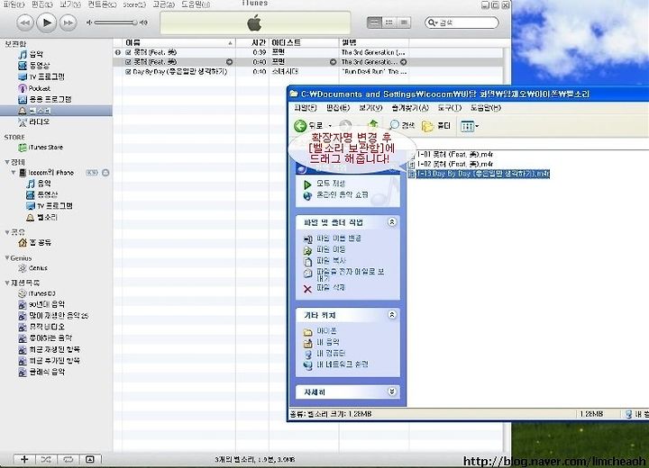649x468 pixels.
Task: Collapse the 장비 section
Action: point(7,162)
